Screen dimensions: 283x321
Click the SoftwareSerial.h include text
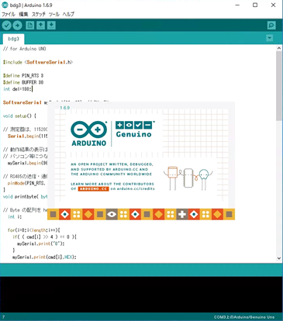49,62
